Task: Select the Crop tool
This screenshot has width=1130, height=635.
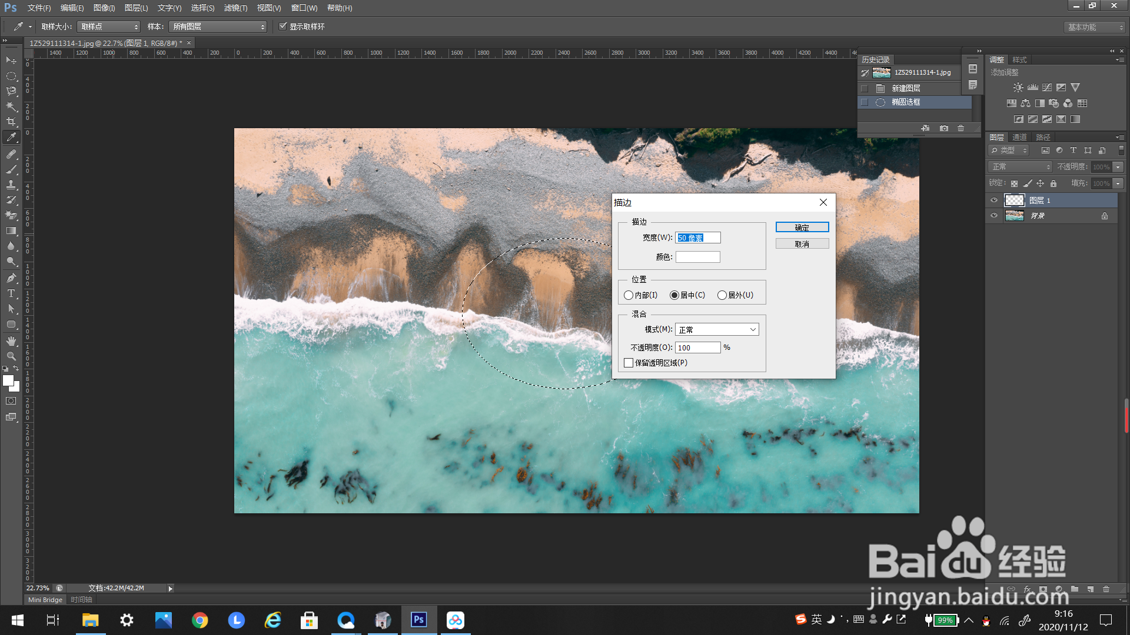Action: tap(11, 122)
